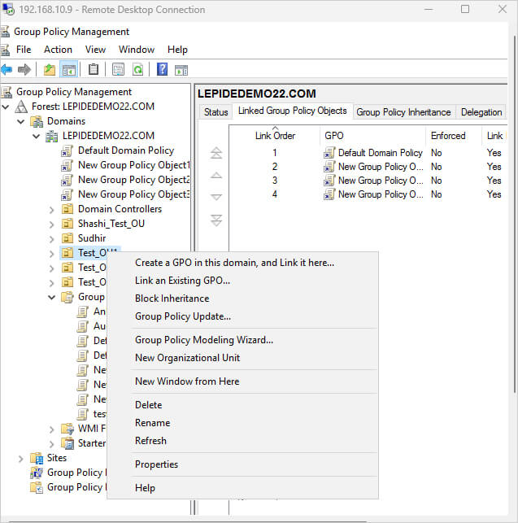The width and height of the screenshot is (518, 523).
Task: Open the Action menu
Action: point(58,50)
